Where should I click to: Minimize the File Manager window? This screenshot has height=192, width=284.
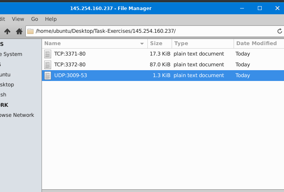point(242,8)
